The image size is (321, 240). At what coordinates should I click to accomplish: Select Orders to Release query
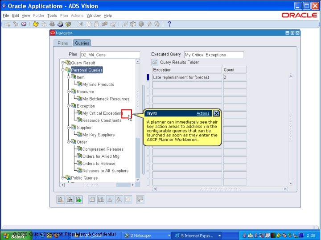(99, 164)
